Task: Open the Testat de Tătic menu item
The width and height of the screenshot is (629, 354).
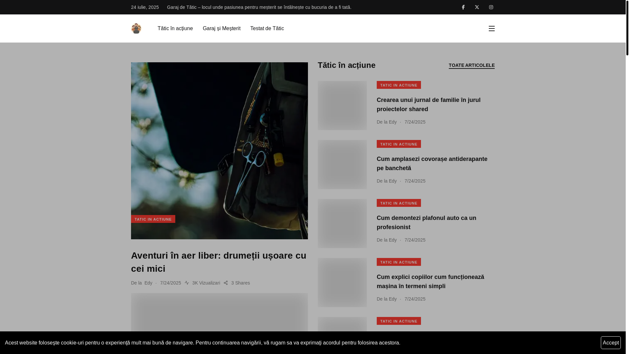Action: [x=267, y=29]
